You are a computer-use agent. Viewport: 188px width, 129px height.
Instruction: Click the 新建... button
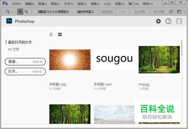[x=25, y=62]
